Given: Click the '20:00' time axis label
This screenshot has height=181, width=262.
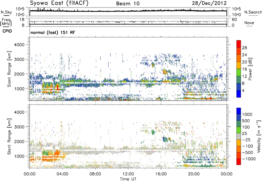Looking at the screenshot, I should click(194, 174).
